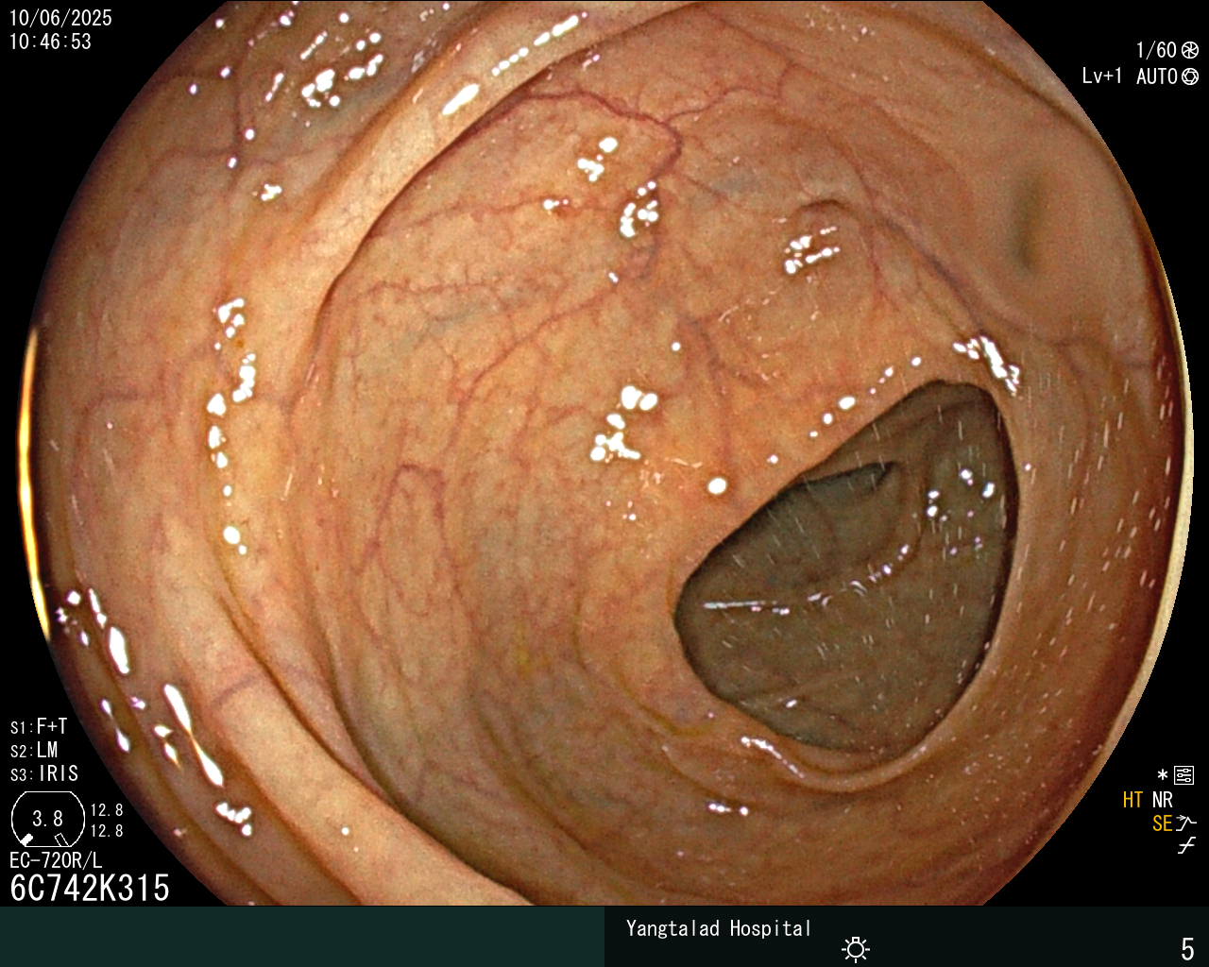Click the SE structure enhancement curve icon

tap(1186, 823)
